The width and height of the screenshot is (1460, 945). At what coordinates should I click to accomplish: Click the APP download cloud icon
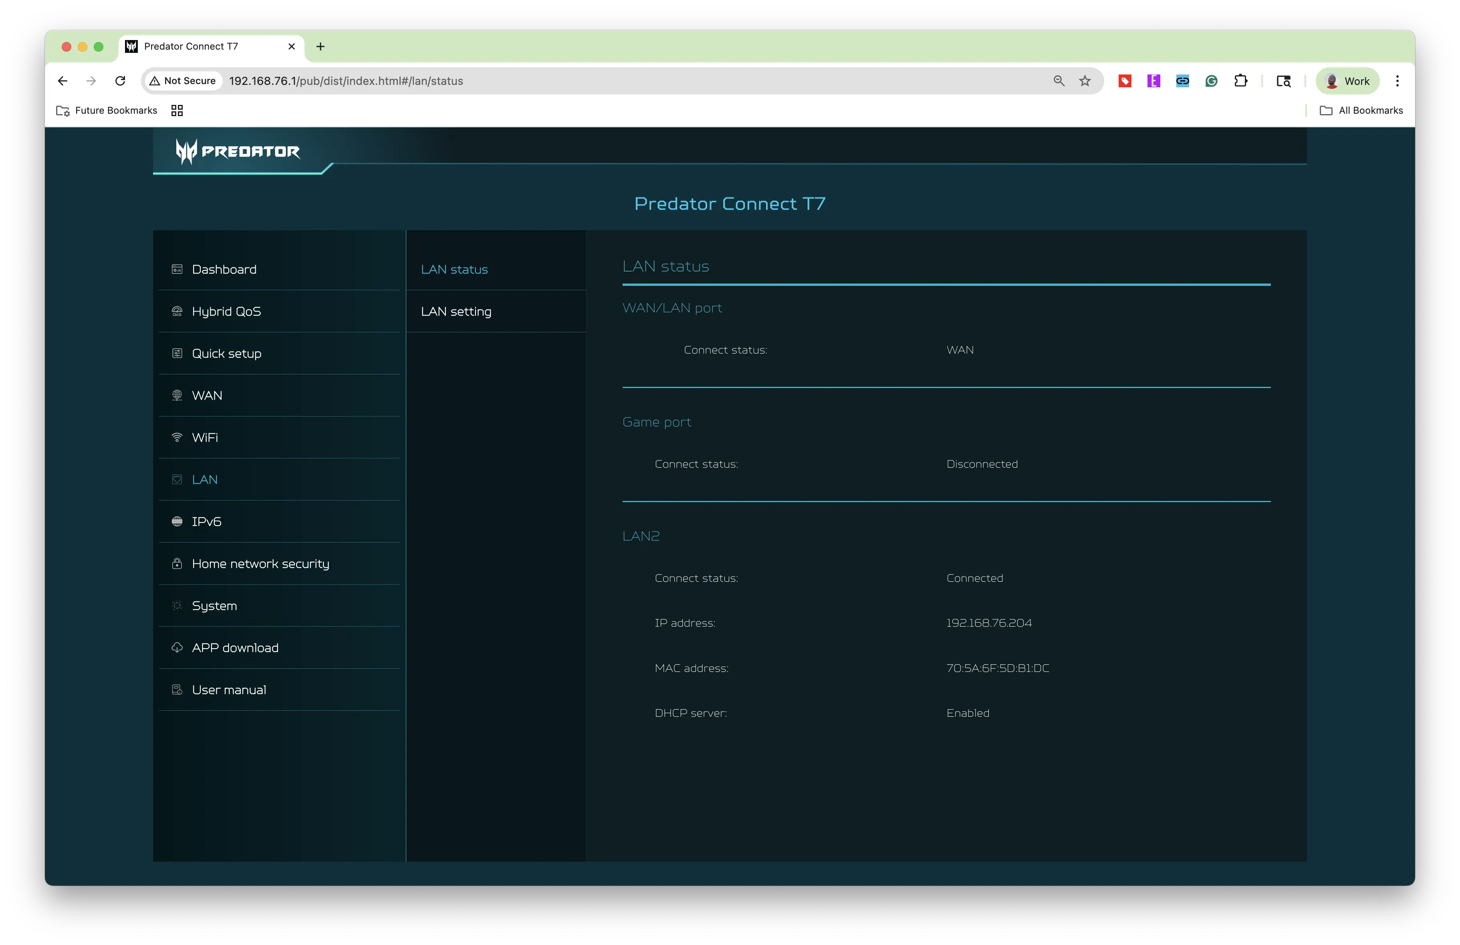tap(177, 647)
